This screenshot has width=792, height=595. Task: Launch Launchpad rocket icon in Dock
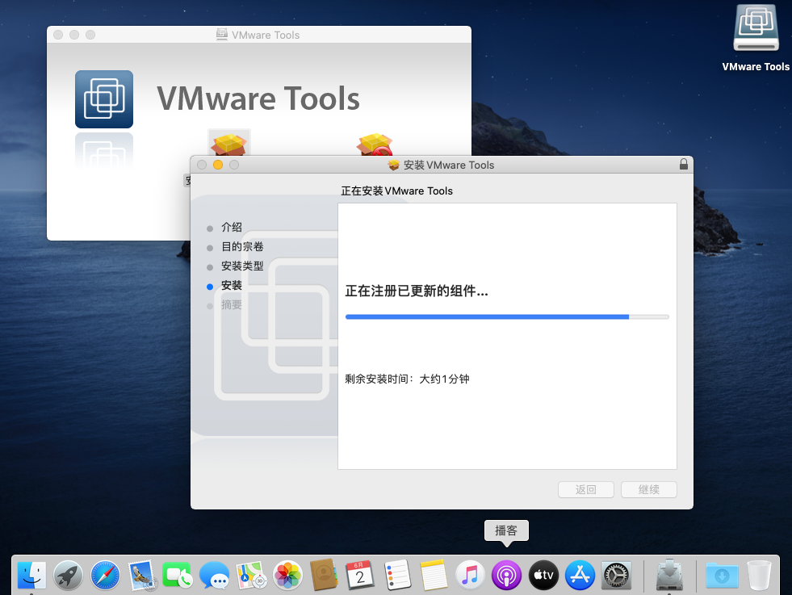(x=68, y=576)
